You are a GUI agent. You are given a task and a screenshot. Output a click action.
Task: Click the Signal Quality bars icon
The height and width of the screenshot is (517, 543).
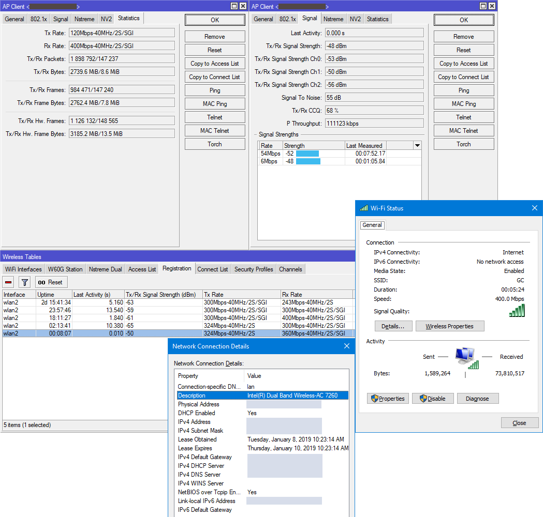point(517,311)
